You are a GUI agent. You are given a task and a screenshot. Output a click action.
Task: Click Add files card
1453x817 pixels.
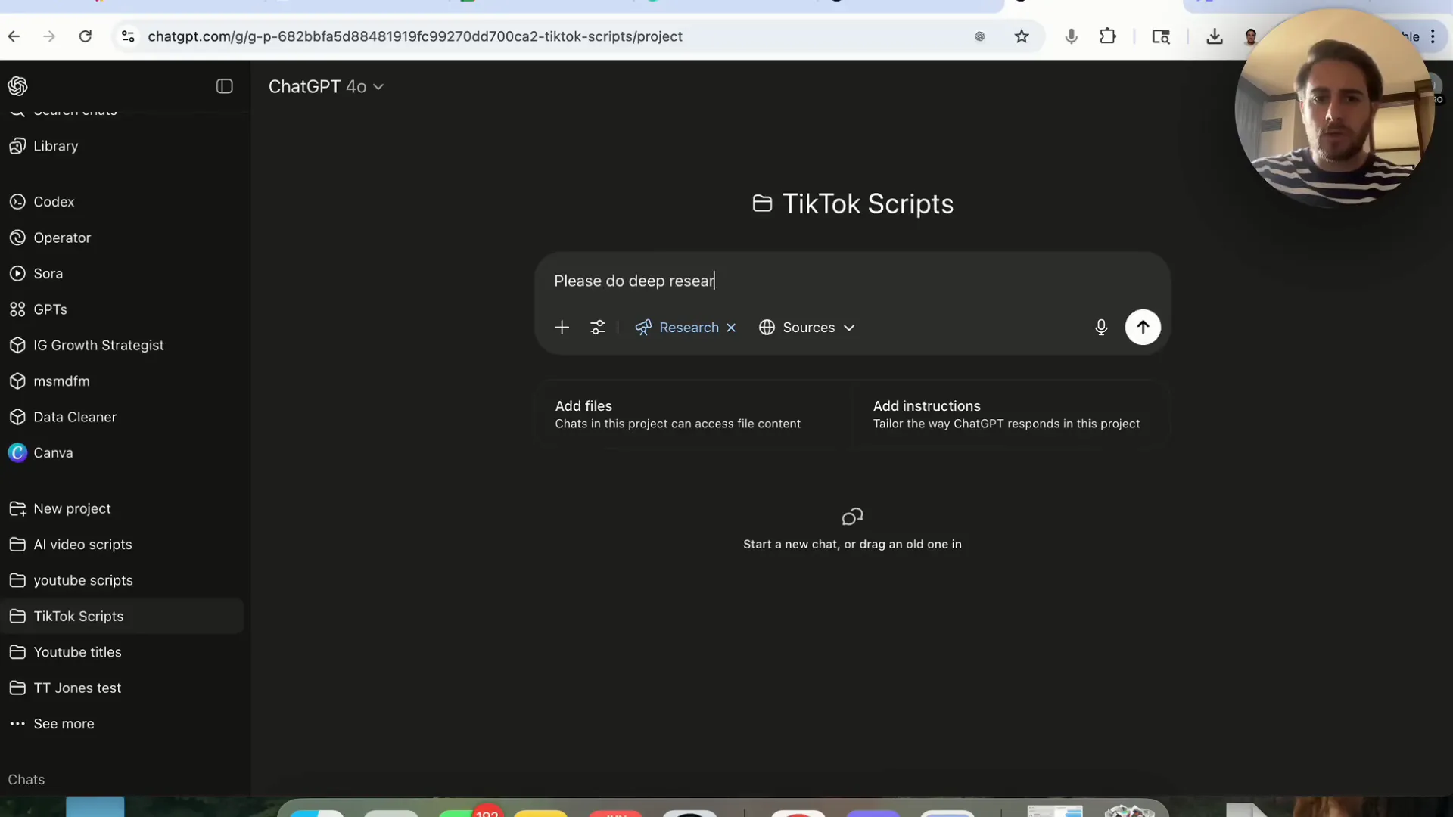[692, 415]
